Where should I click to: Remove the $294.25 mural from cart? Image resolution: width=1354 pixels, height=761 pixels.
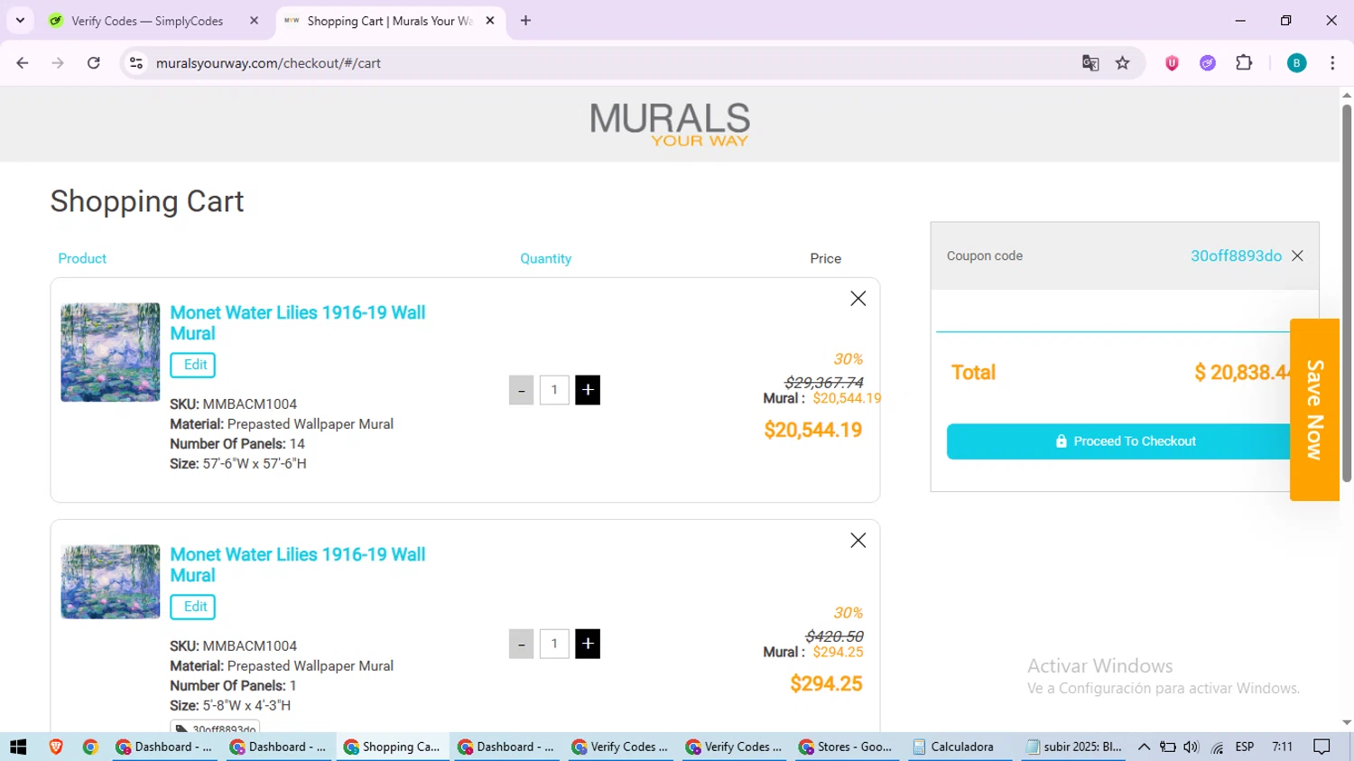pyautogui.click(x=858, y=541)
